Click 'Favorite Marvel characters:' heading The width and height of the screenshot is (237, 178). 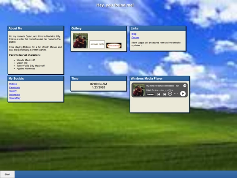tap(25, 55)
